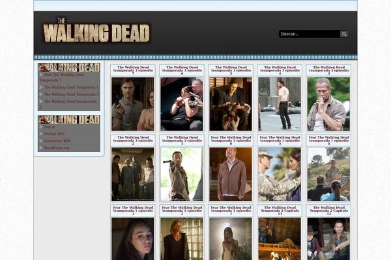This screenshot has width=391, height=260.
Task: Open Fear The Walking Dead Temporada 1 category
Action: [62, 77]
